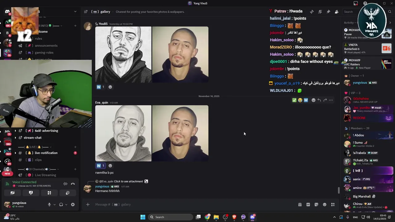Open the announcements channel
Image resolution: width=395 pixels, height=222 pixels.
click(x=46, y=46)
